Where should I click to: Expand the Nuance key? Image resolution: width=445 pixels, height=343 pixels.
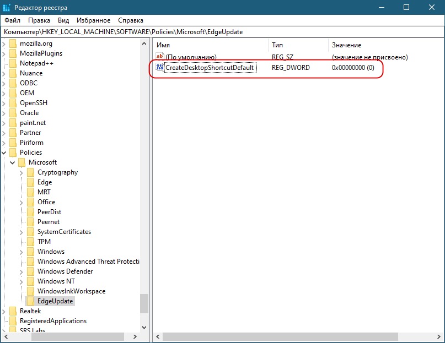tap(4, 73)
